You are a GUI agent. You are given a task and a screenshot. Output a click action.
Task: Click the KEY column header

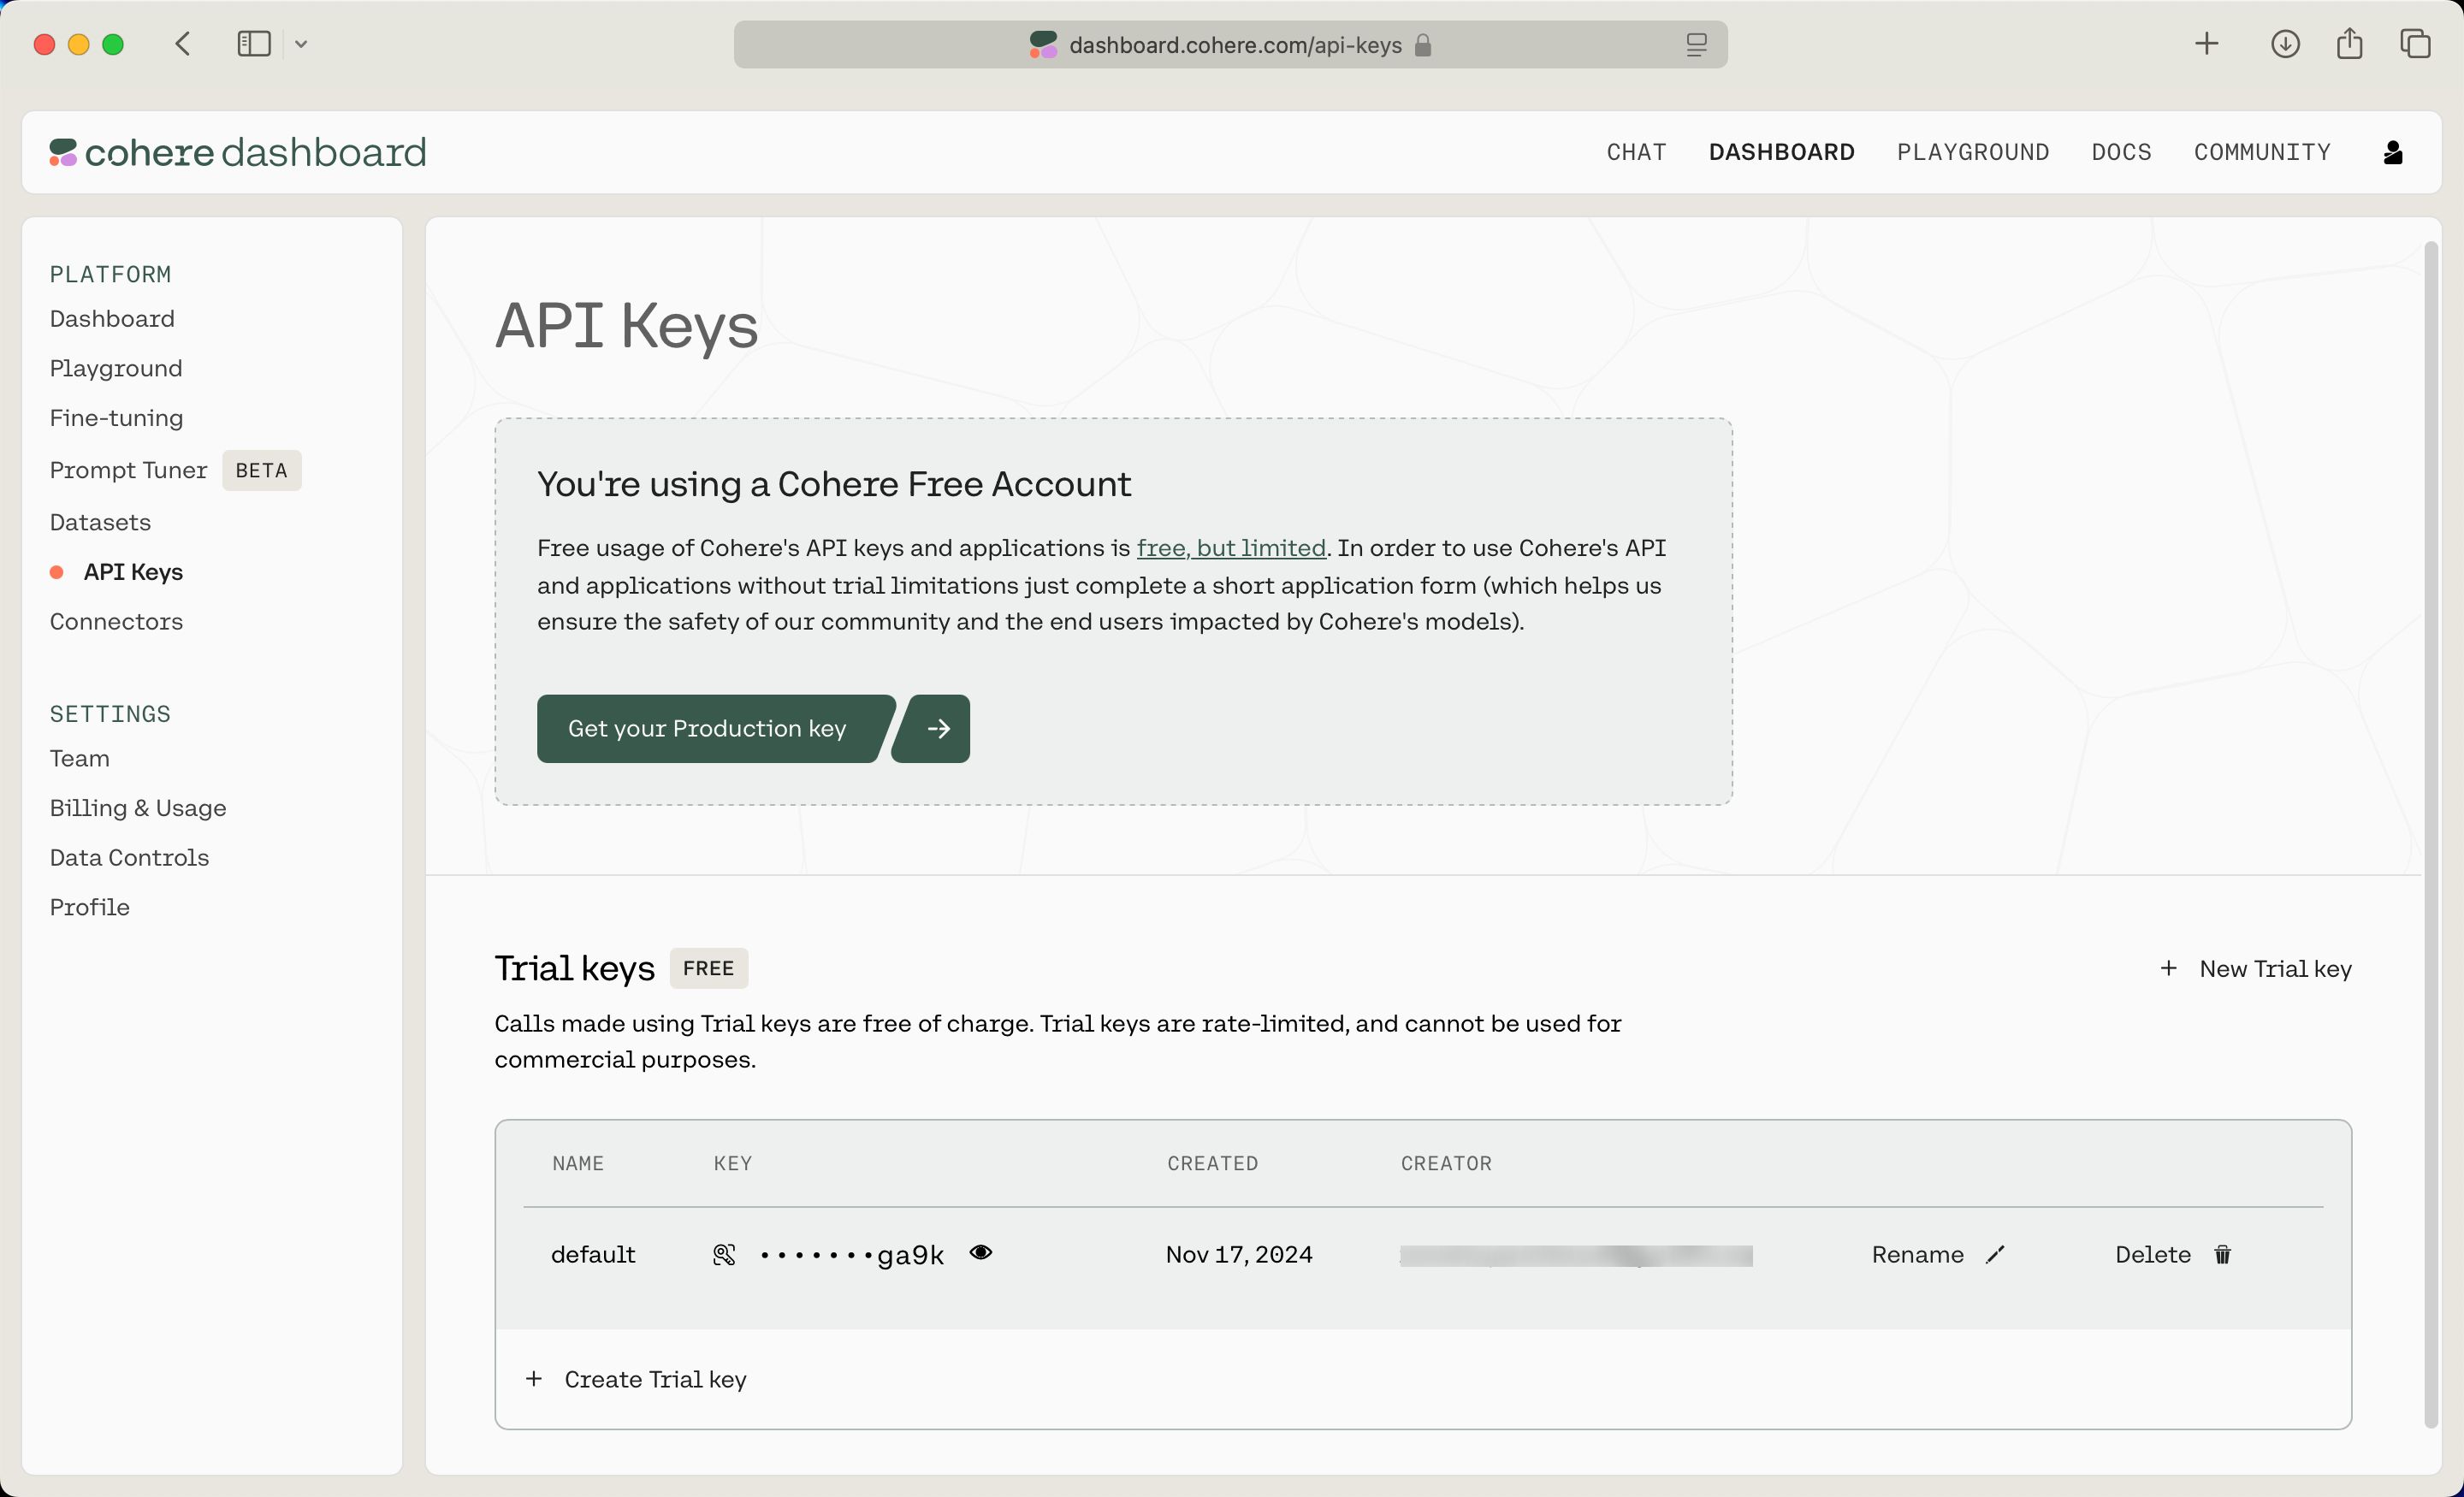click(x=732, y=1163)
